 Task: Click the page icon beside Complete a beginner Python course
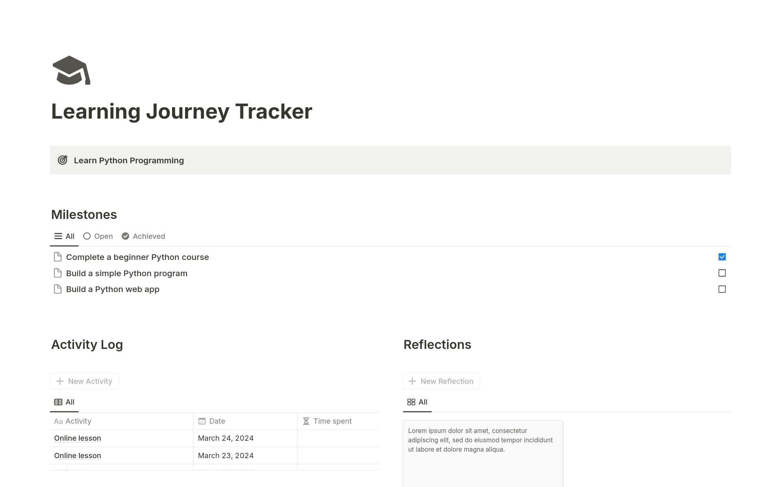click(x=57, y=257)
